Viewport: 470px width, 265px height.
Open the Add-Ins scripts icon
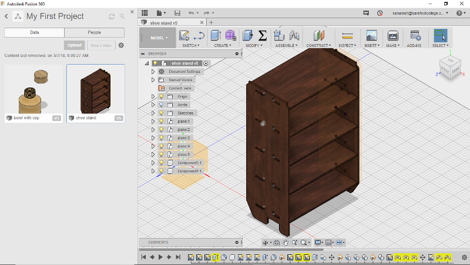point(415,36)
